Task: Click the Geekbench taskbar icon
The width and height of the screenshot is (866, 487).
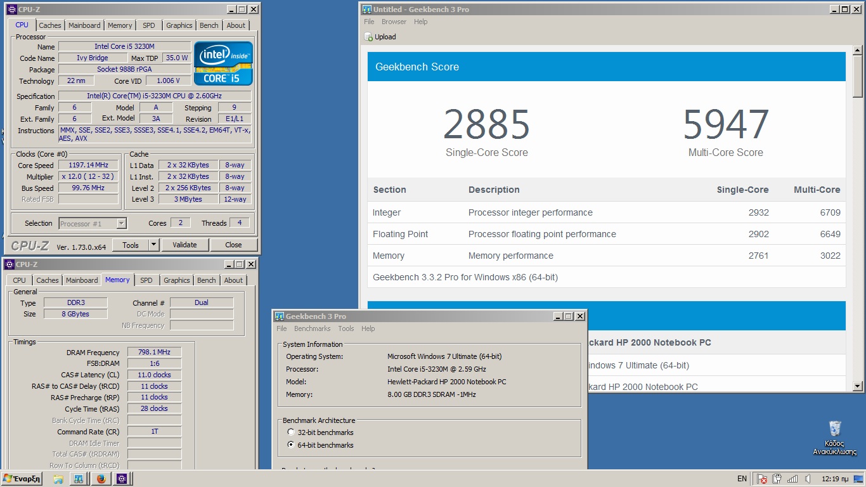Action: pos(79,479)
